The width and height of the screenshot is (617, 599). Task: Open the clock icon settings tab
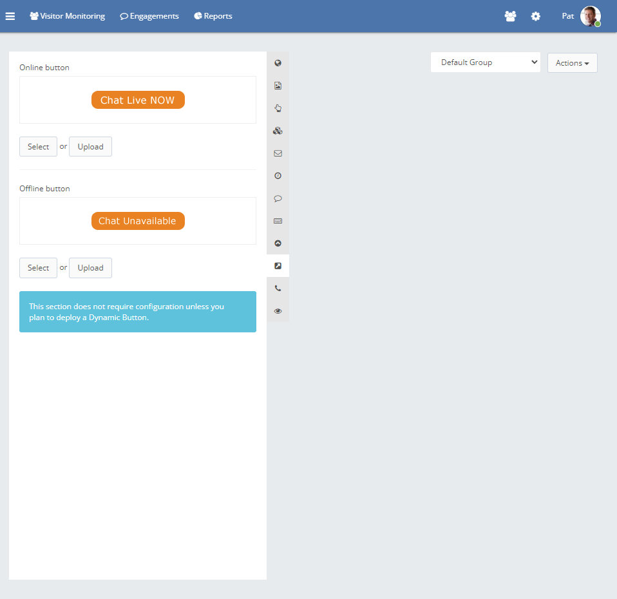pyautogui.click(x=278, y=176)
